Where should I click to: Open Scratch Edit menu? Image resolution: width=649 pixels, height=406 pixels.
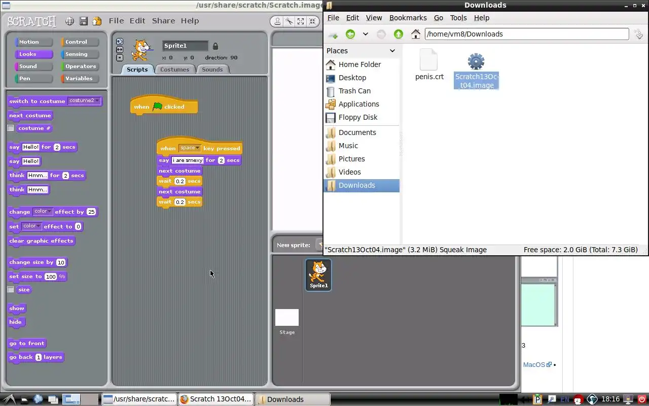point(137,21)
